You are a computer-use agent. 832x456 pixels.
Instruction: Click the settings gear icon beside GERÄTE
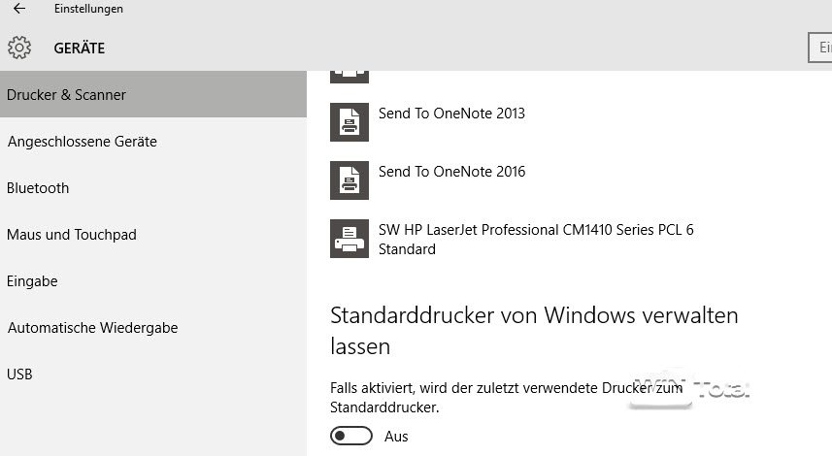(19, 48)
